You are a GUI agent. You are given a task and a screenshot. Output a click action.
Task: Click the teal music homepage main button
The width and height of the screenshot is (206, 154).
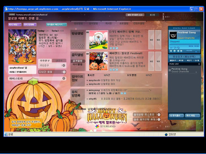(x=56, y=25)
